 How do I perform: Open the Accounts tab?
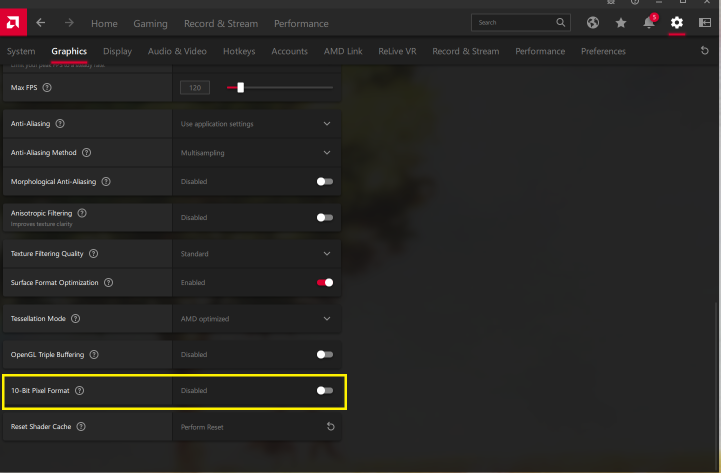(x=289, y=51)
